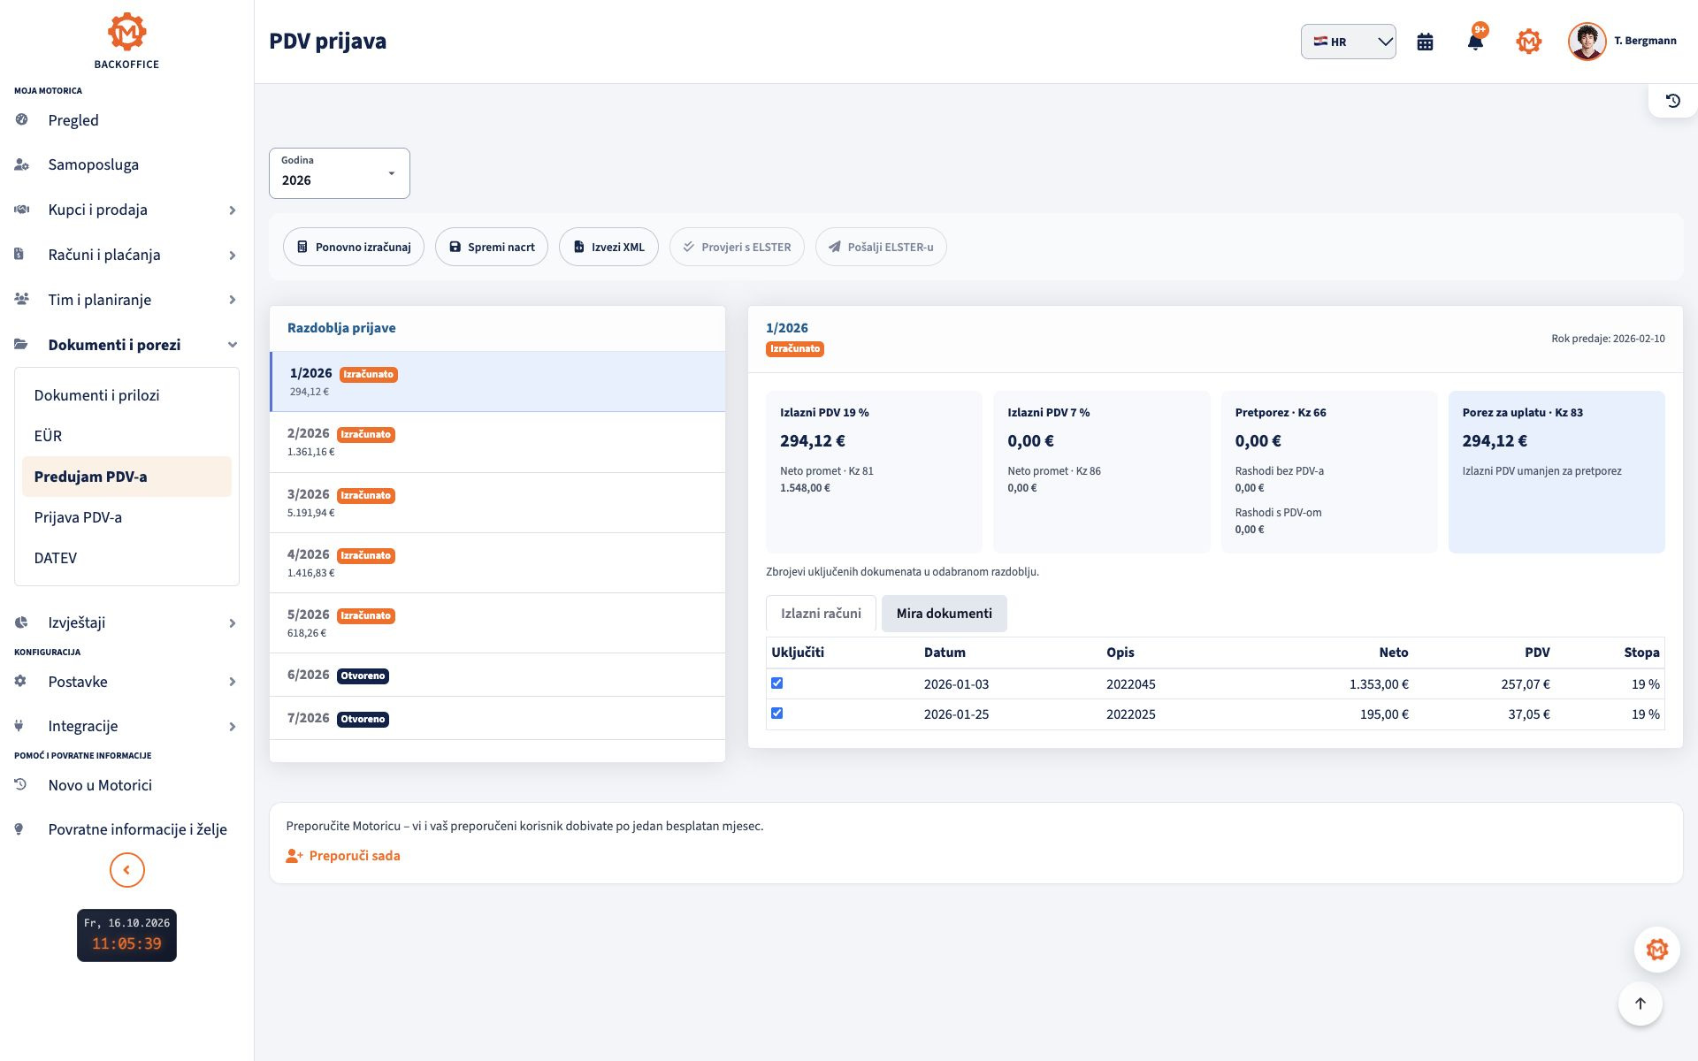
Task: Open Dokumenti i prilozi submenu item
Action: (126, 395)
